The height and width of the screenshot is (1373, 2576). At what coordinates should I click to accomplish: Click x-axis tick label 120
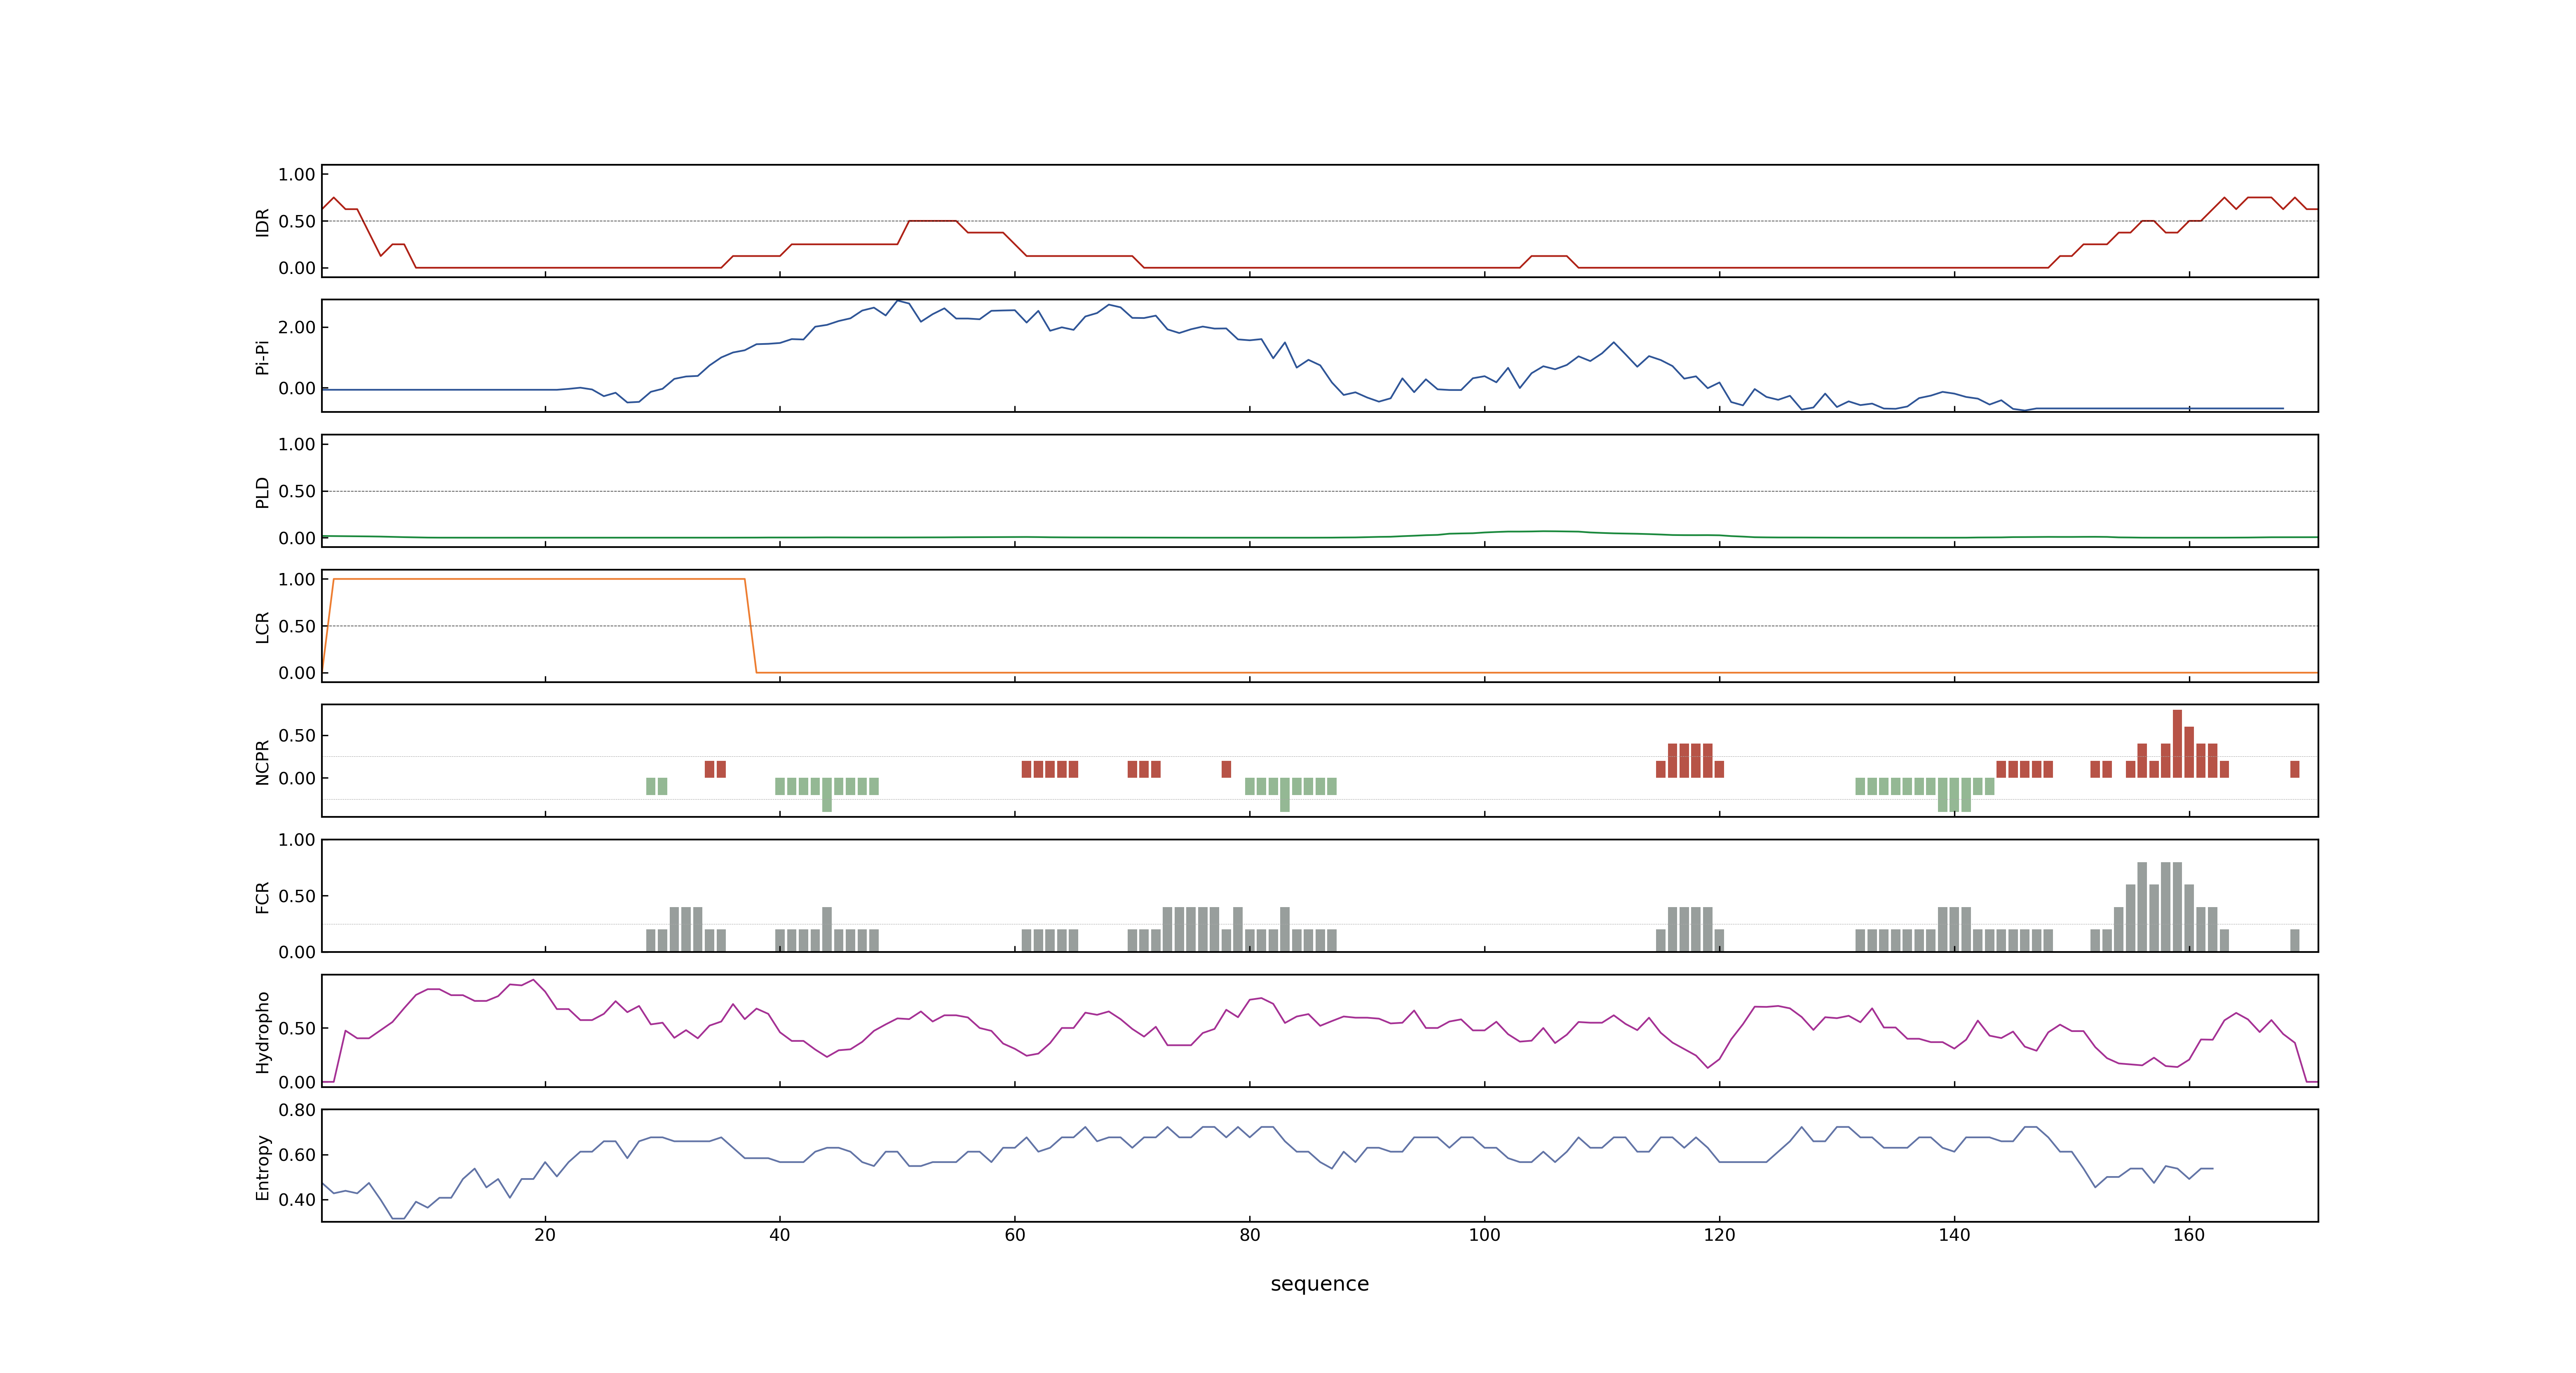[x=1719, y=1235]
